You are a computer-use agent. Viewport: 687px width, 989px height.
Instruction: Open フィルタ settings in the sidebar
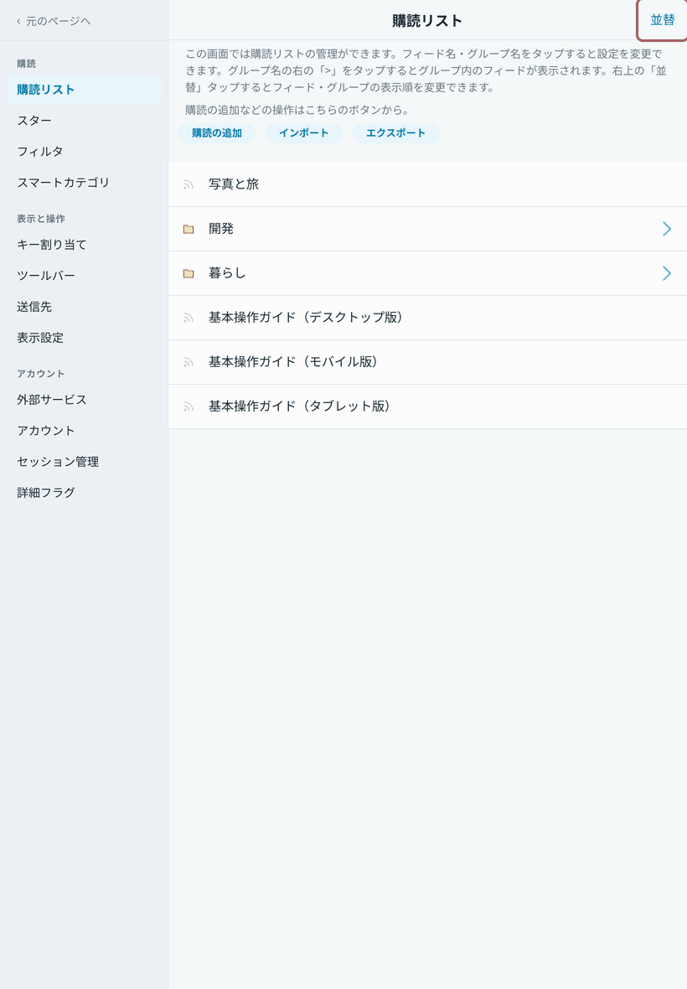84,152
